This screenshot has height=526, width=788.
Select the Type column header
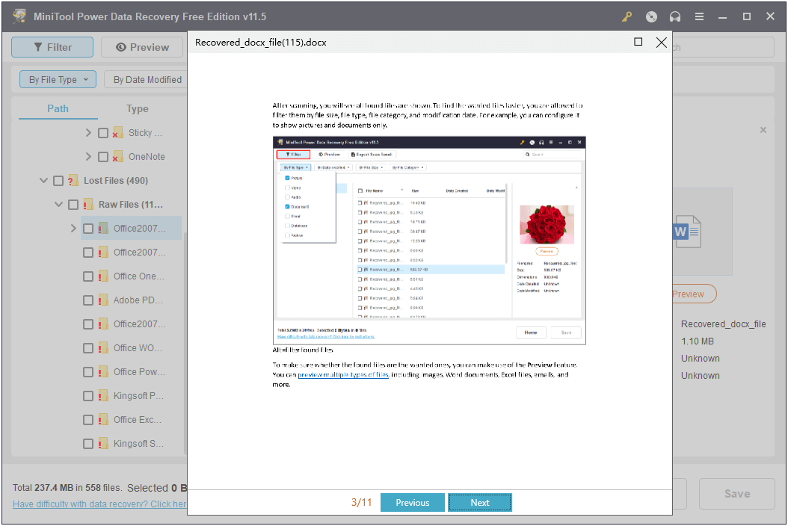click(x=138, y=108)
